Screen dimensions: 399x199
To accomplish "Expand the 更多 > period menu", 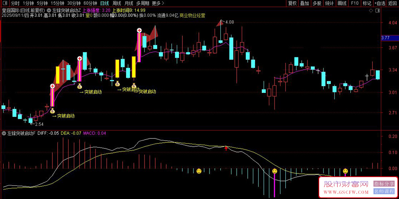I will (158, 3).
